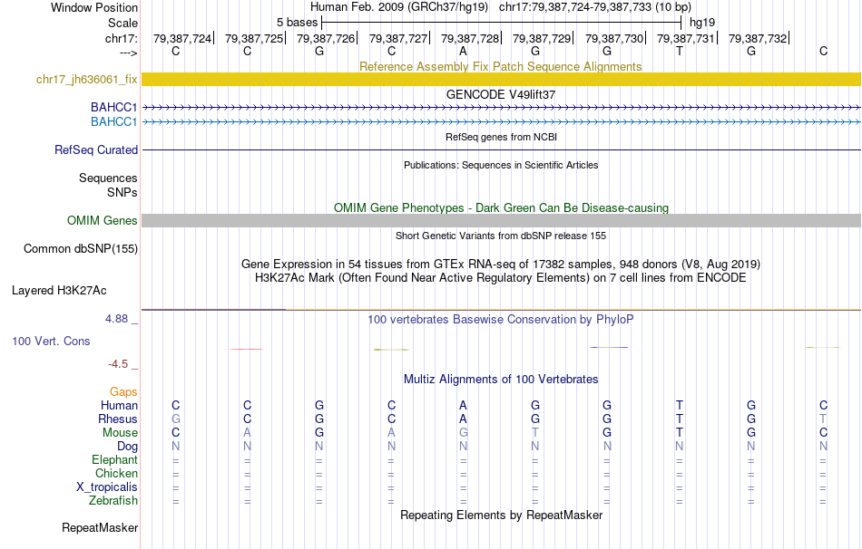Click the Window Position label

(x=94, y=7)
